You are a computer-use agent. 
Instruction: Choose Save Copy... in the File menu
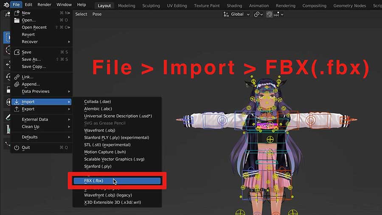(x=42, y=66)
